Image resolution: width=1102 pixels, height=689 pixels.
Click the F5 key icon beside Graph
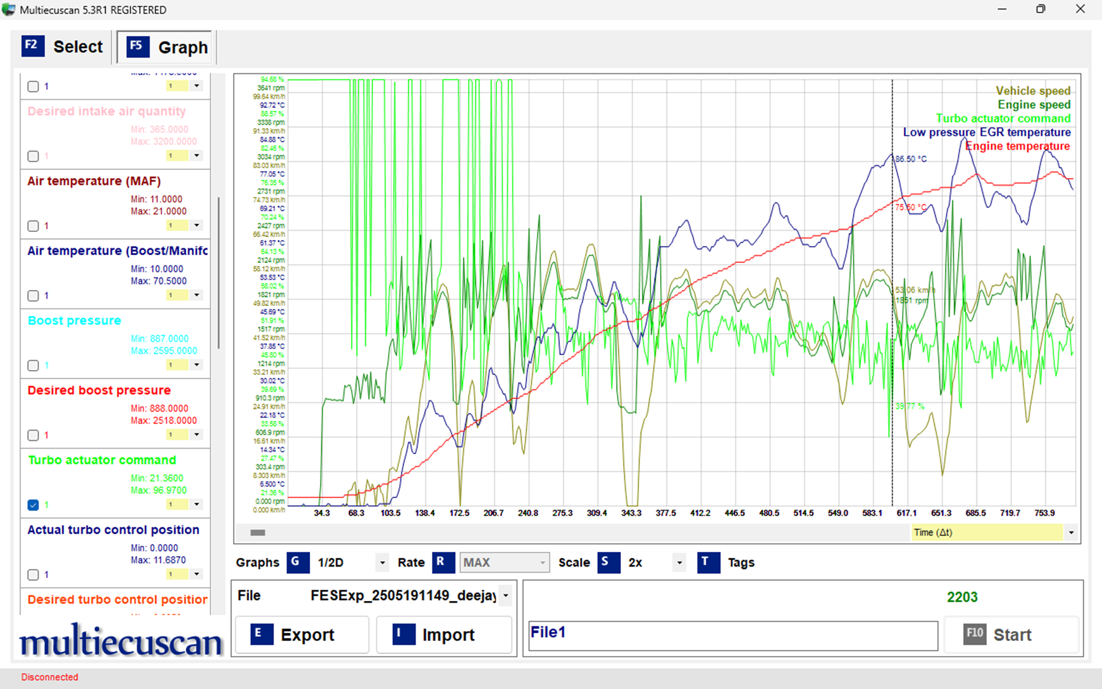pos(138,47)
